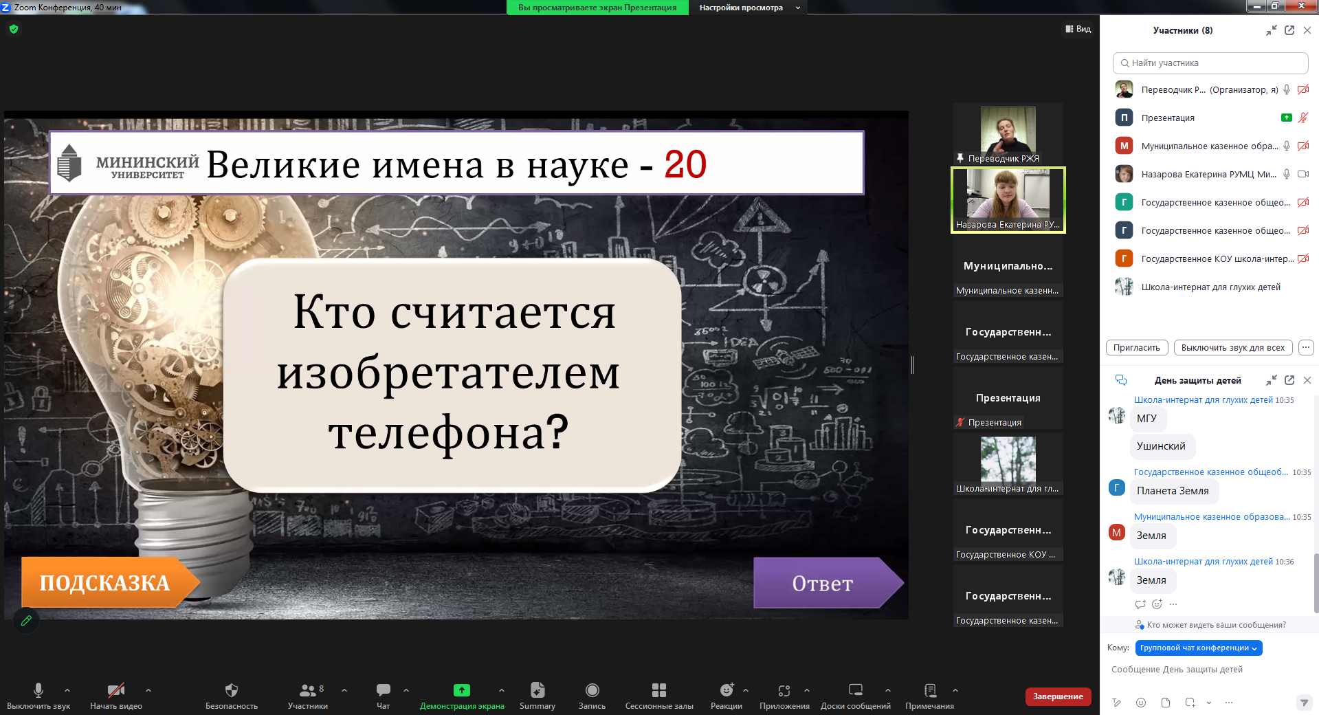
Task: Open emoji picker in chat toolbar
Action: coord(1141,703)
